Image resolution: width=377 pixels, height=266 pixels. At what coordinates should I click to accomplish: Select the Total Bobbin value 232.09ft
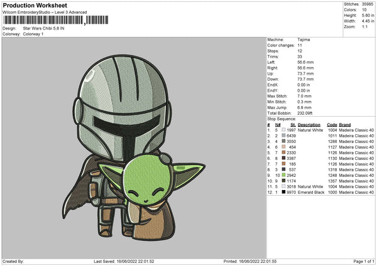[x=305, y=113]
